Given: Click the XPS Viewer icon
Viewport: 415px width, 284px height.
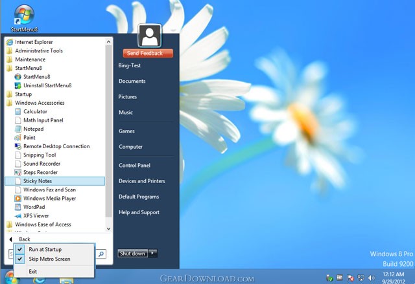Looking at the screenshot, I should [x=18, y=216].
